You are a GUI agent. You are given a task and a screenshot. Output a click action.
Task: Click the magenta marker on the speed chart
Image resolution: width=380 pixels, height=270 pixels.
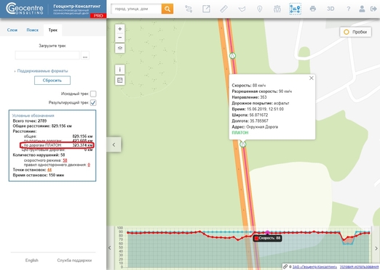pyautogui.click(x=267, y=233)
